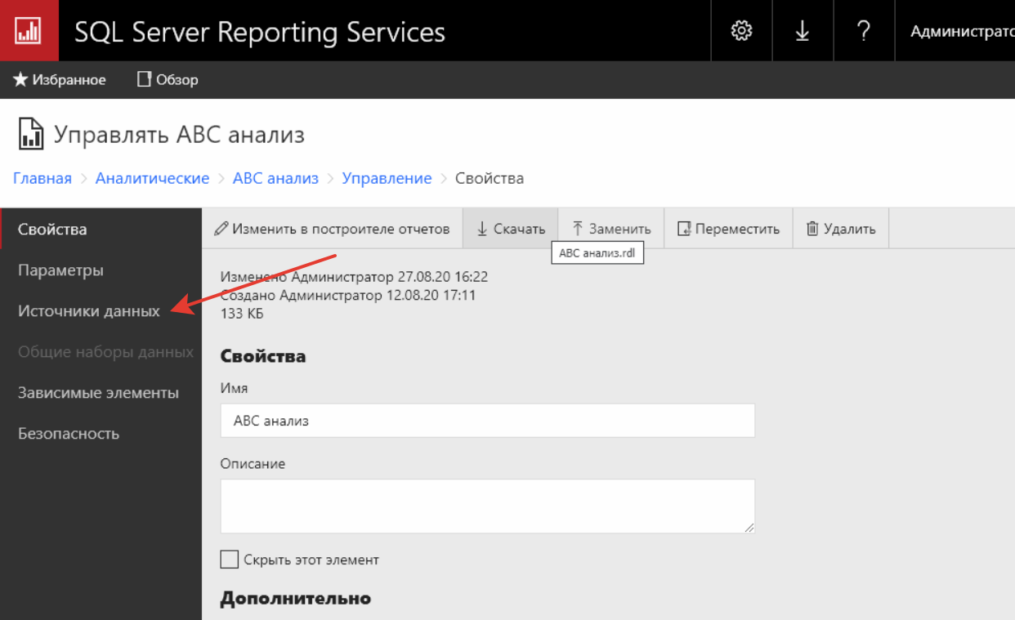Click the report icon beside Управлять ABC анализ

coord(30,134)
